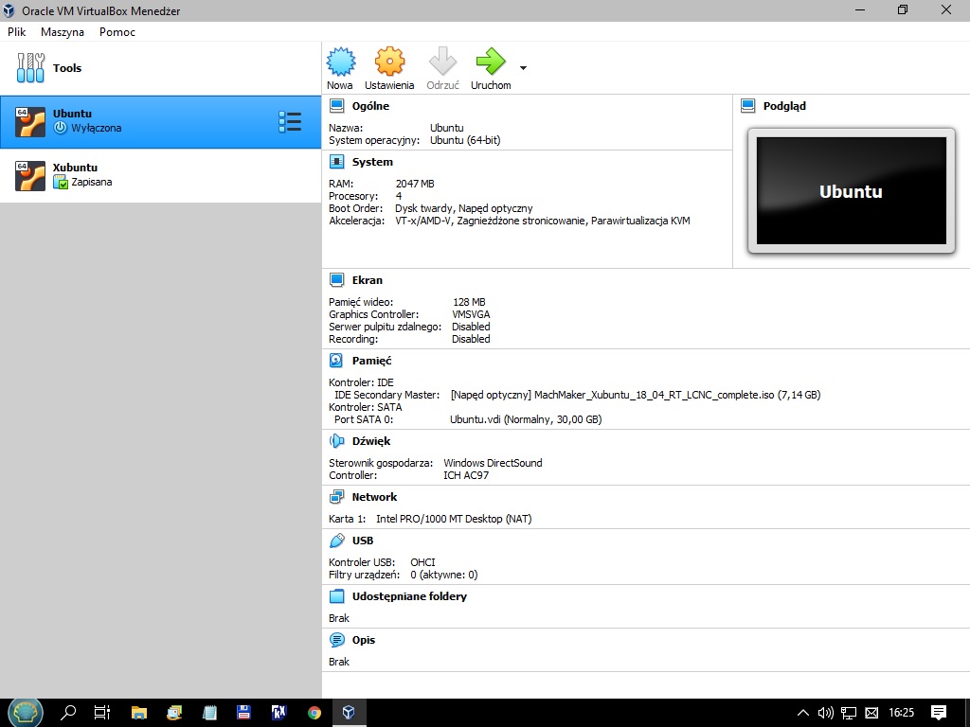Viewport: 970px width, 727px height.
Task: Show hidden tray icons chevron
Action: (803, 713)
